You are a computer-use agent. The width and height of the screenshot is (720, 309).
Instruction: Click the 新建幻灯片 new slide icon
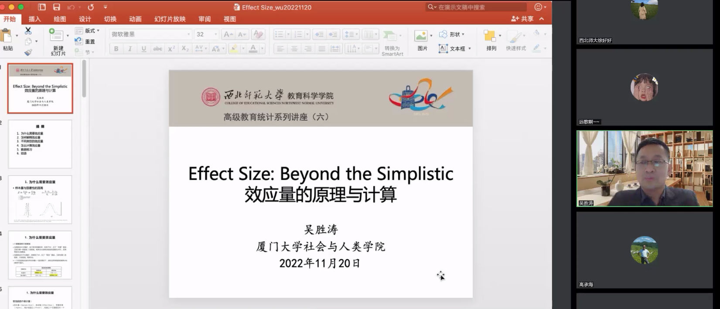tap(56, 36)
